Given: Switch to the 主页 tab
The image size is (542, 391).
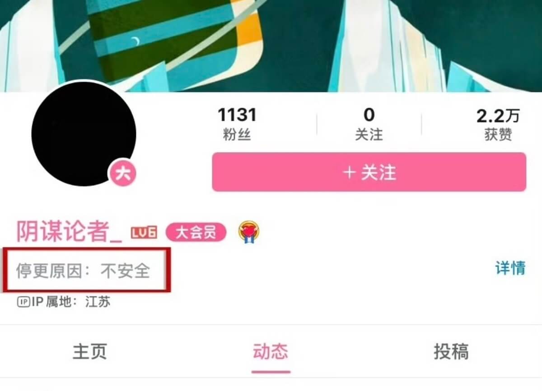Looking at the screenshot, I should click(90, 351).
